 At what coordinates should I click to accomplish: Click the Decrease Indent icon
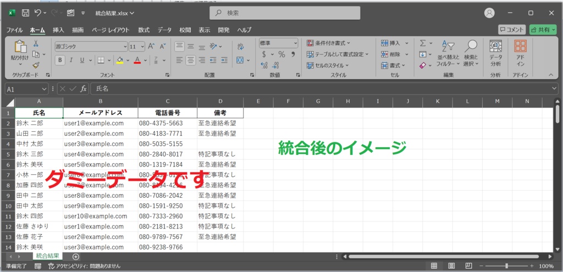[213, 60]
